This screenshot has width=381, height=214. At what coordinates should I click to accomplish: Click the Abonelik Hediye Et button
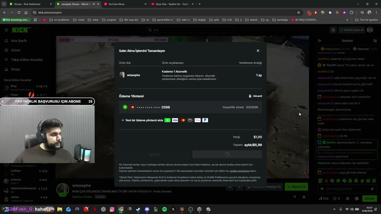[264, 187]
